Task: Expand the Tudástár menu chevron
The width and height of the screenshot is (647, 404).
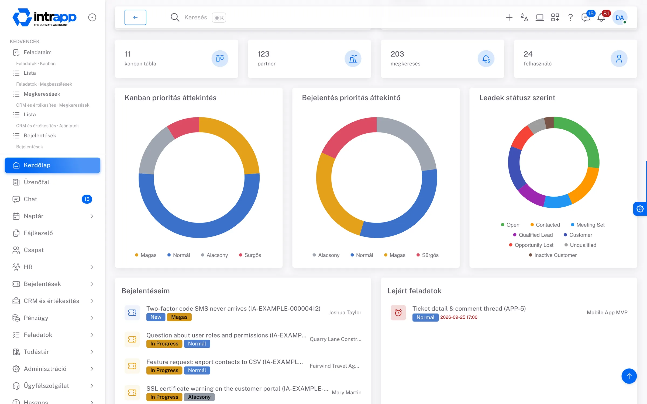Action: [92, 352]
